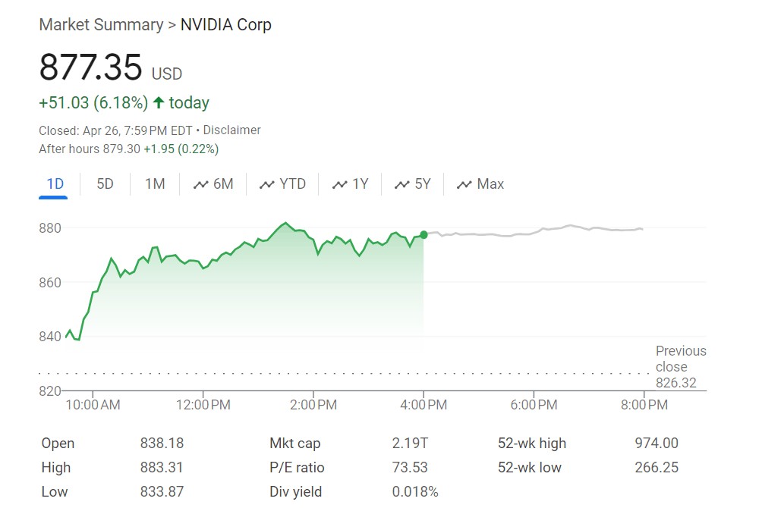Click the Mkt cap value 2.19T
762x508 pixels.
(x=411, y=444)
